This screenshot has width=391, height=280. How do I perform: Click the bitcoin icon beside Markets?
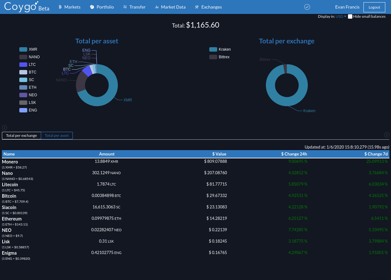60,7
